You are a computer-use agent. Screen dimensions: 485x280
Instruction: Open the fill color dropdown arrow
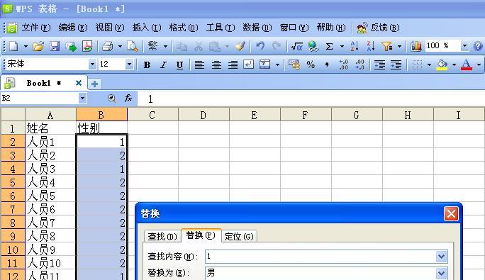(454, 65)
